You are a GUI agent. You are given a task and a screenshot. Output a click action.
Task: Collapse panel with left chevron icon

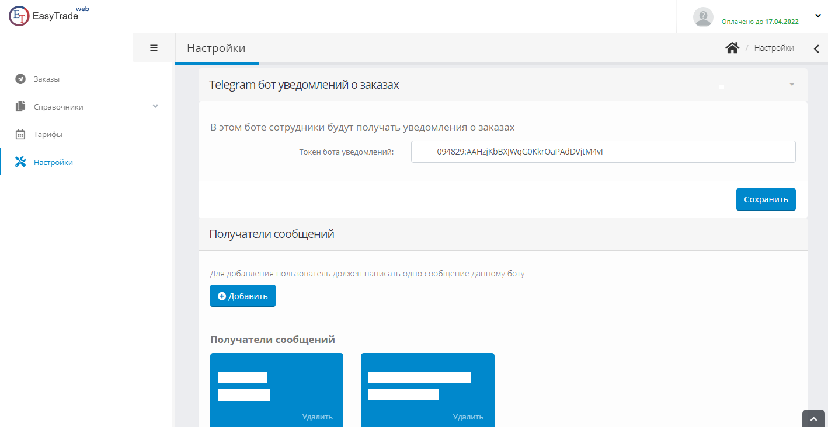[x=816, y=48]
